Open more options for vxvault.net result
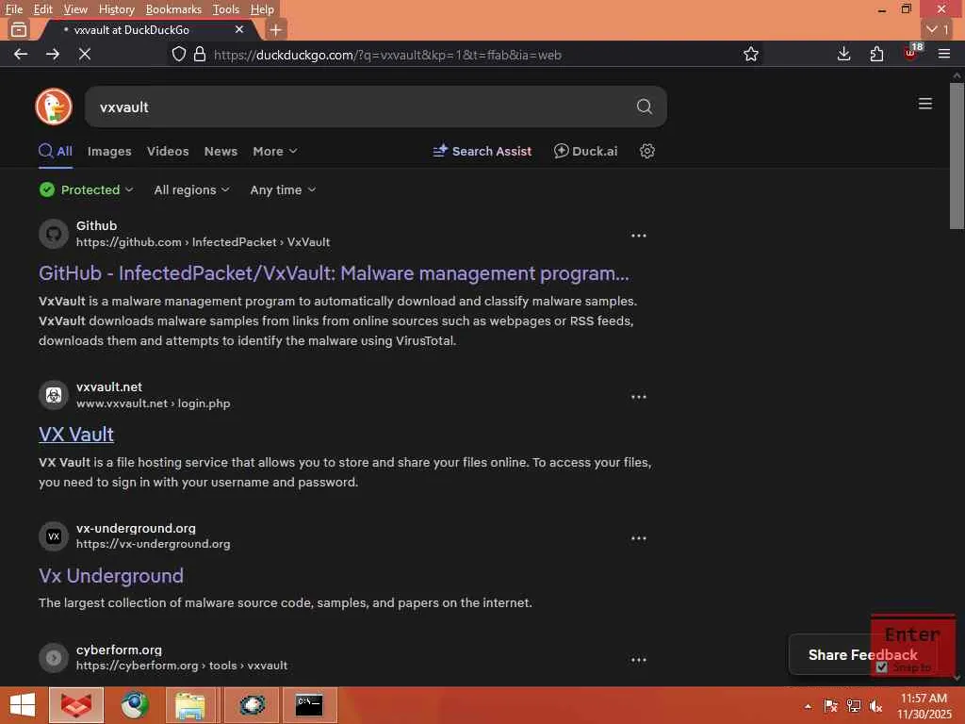Screen dimensions: 965x724 point(639,397)
